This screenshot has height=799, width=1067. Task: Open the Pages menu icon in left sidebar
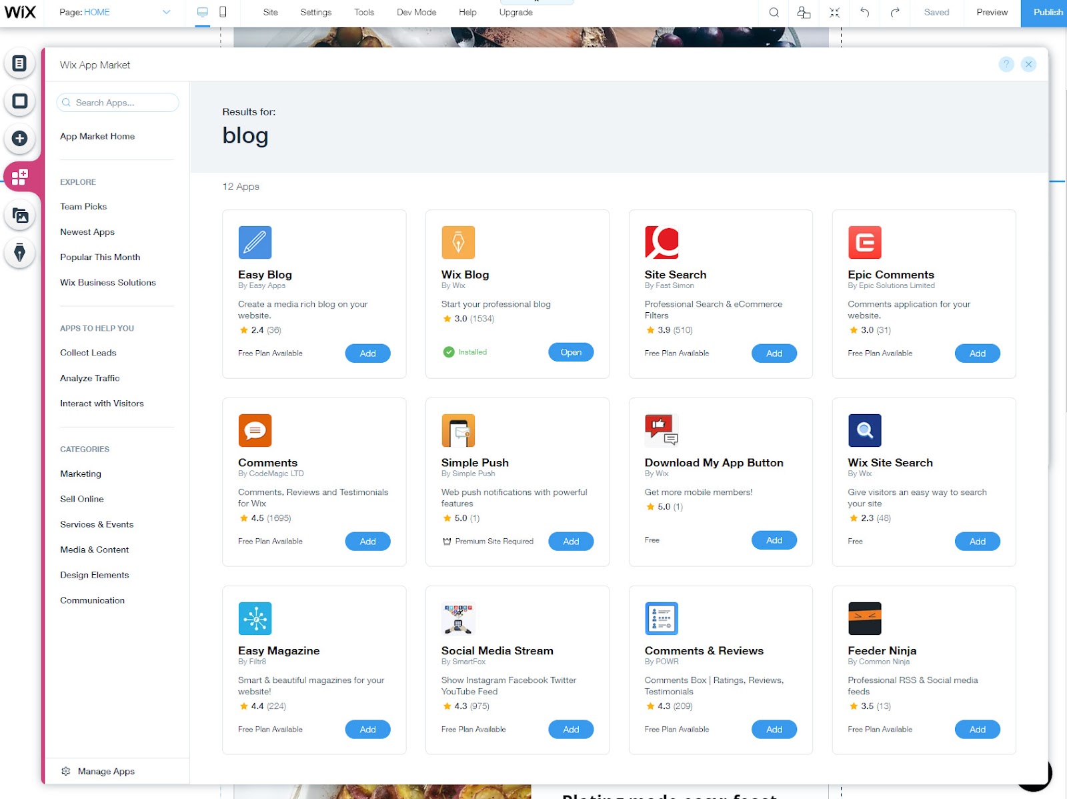coord(19,63)
